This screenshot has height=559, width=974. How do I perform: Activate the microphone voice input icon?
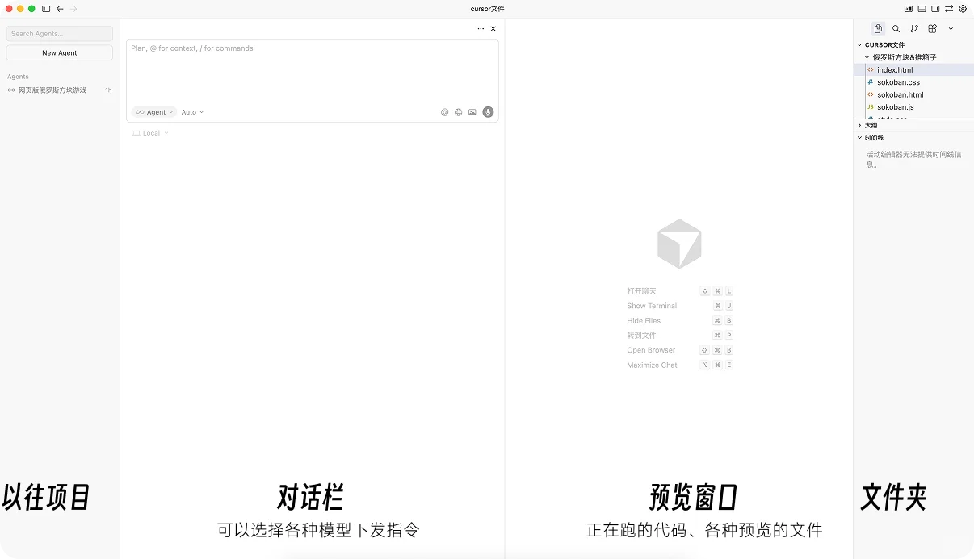(488, 112)
